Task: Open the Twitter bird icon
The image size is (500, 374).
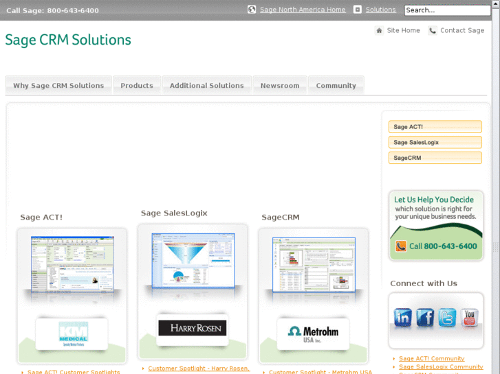Action: point(447,317)
